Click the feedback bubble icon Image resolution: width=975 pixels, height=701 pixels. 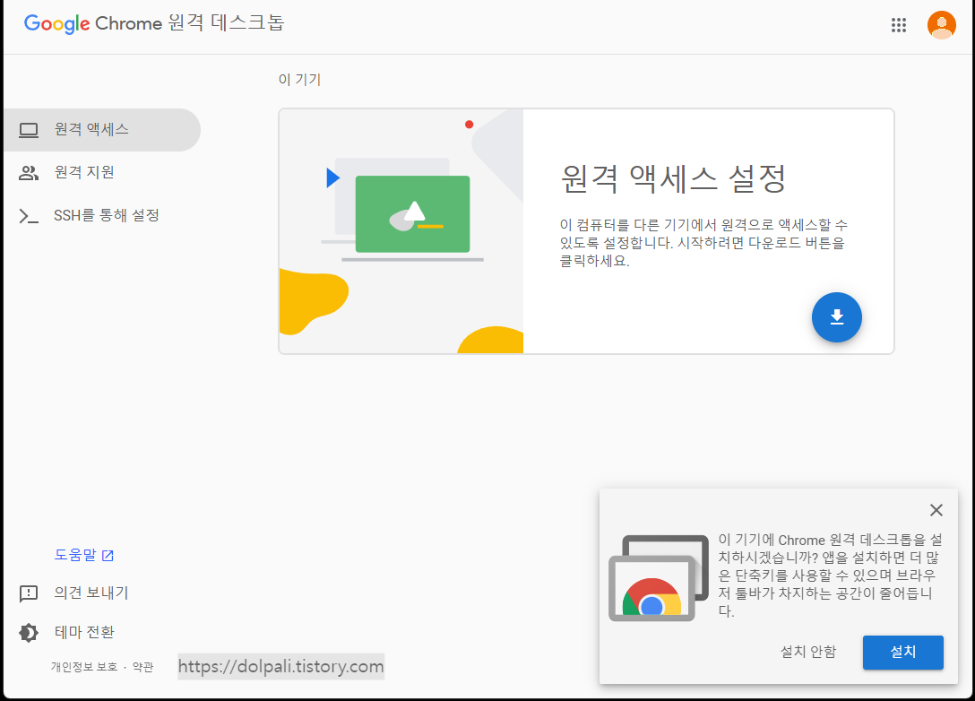[29, 594]
